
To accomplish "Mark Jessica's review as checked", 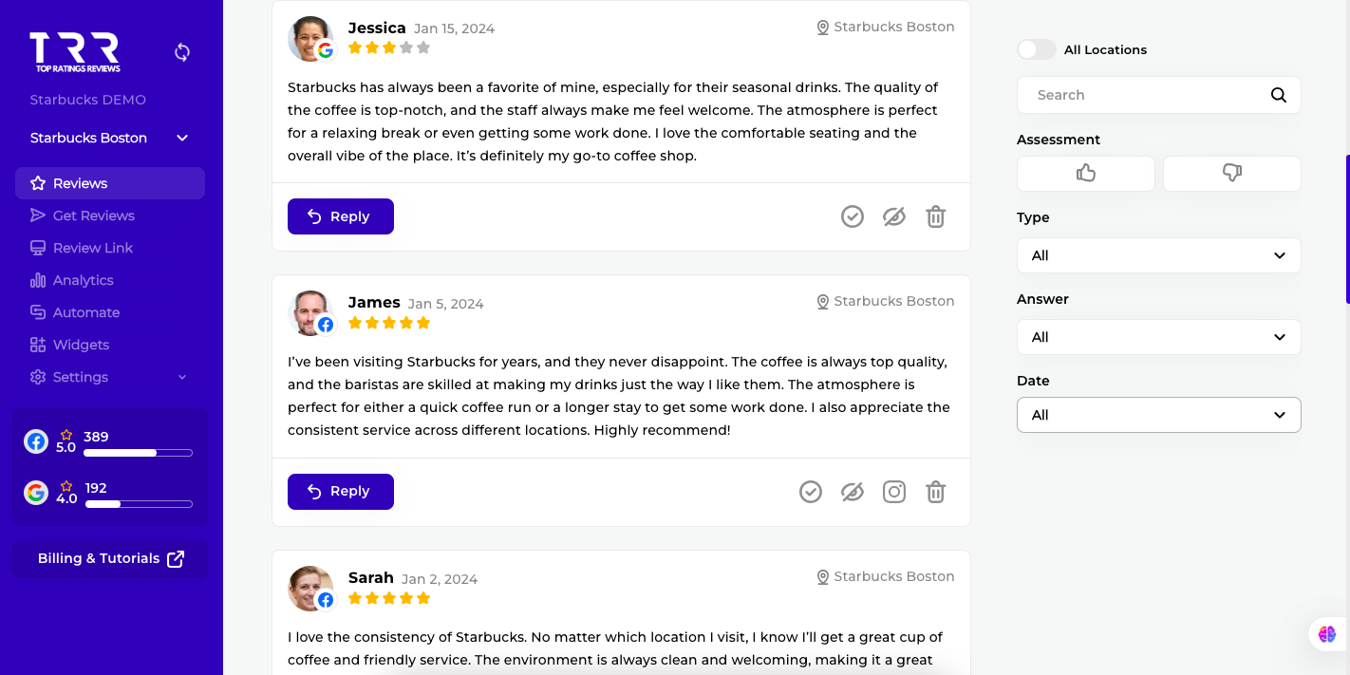I will 853,216.
